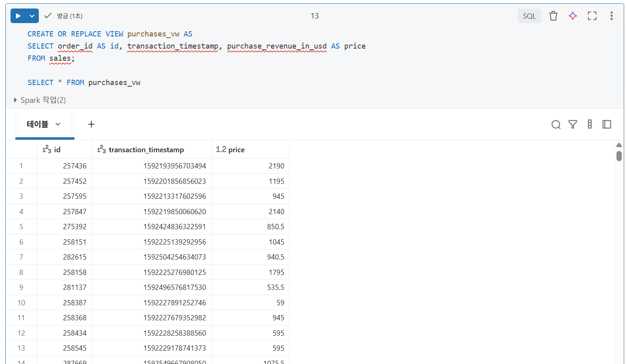Screen dimensions: 627x364
Task: Select timestamp cell 1592228258388560
Action: pos(152,333)
